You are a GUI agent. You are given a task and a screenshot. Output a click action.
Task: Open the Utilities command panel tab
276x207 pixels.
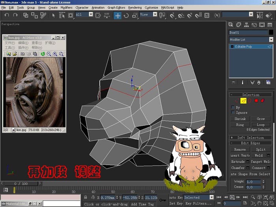(x=270, y=25)
